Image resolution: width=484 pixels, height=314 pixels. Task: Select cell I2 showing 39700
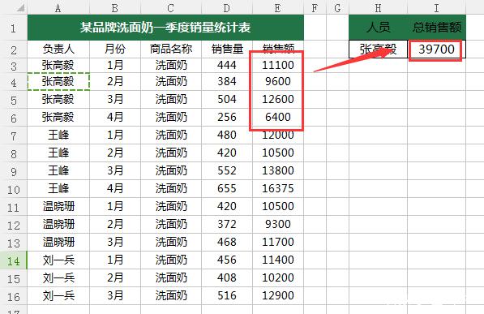coord(436,49)
